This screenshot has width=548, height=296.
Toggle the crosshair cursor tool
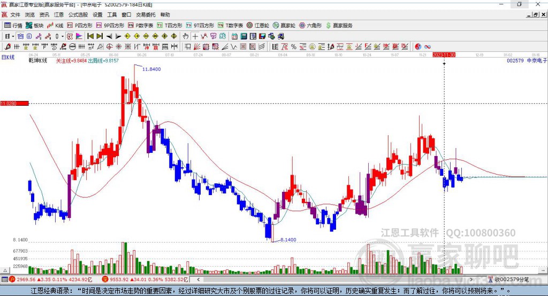pyautogui.click(x=195, y=36)
